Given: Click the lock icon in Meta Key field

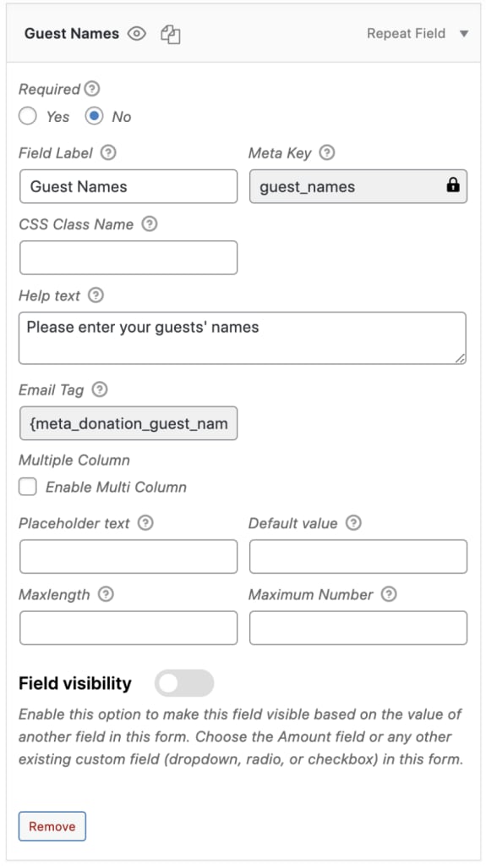Looking at the screenshot, I should point(452,185).
